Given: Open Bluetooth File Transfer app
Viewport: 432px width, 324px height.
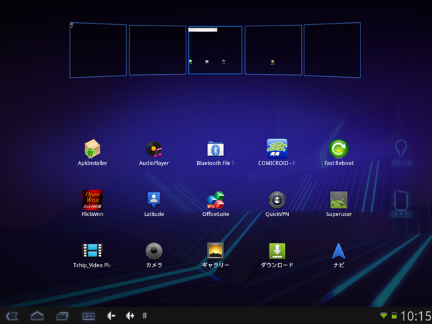Looking at the screenshot, I should [x=215, y=153].
